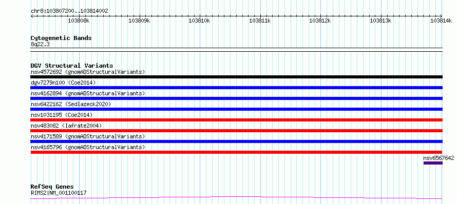The image size is (457, 204).
Task: Open nsv483082 (Iafrate2004) label
Action: [x=66, y=126]
